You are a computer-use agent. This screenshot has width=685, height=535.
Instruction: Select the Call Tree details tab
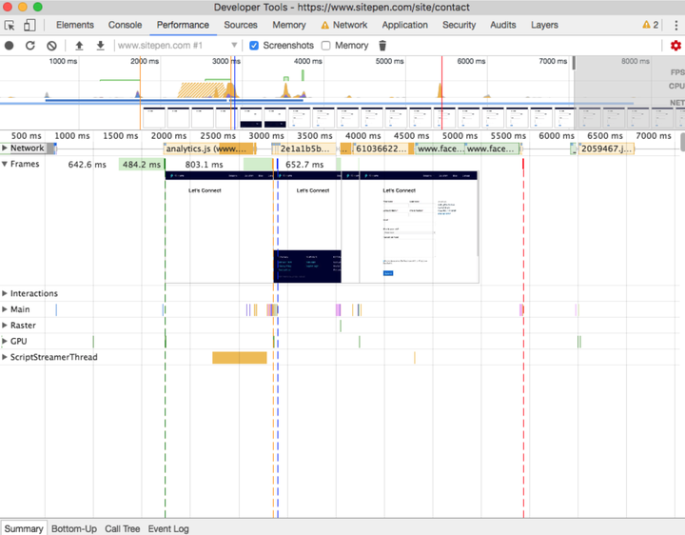[123, 528]
